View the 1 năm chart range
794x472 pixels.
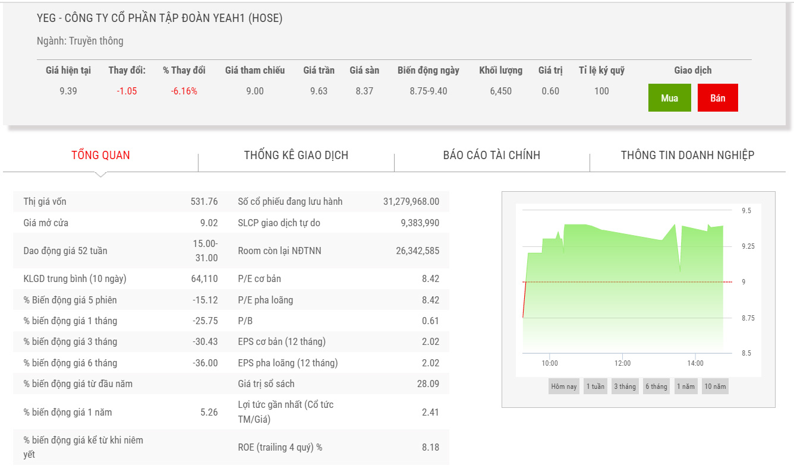(x=686, y=387)
